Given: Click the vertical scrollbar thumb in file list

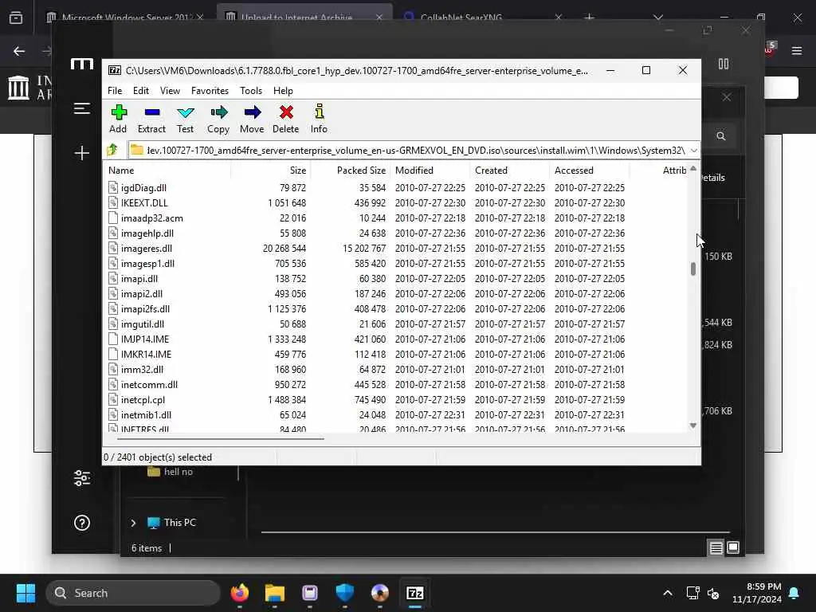Looking at the screenshot, I should point(692,269).
